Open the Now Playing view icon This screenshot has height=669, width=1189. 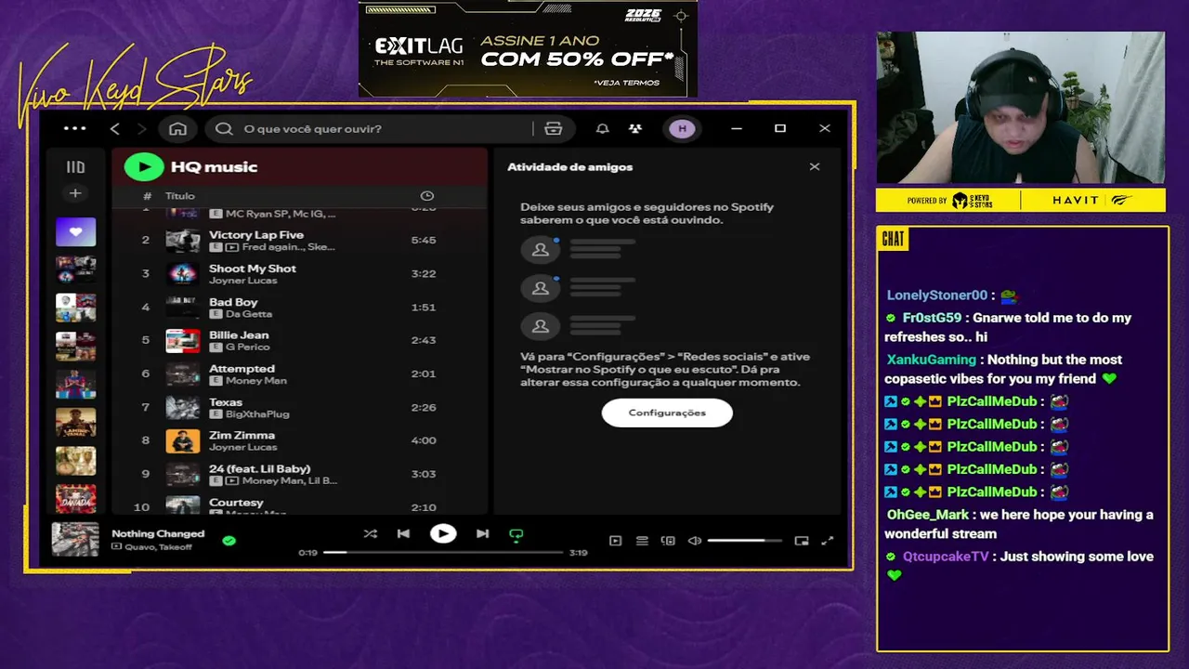pyautogui.click(x=615, y=541)
